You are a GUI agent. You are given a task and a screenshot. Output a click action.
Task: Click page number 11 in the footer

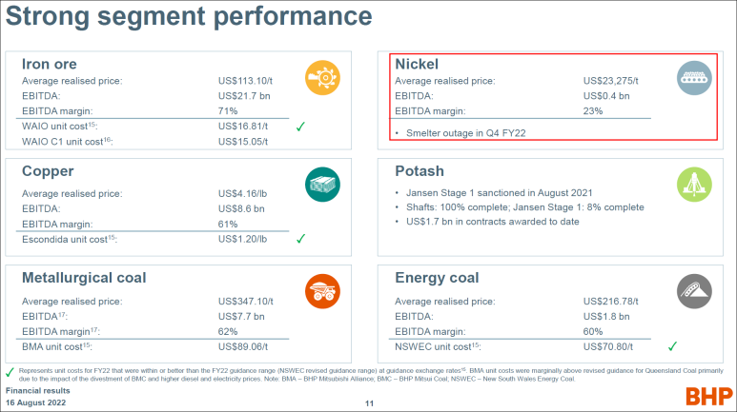click(x=369, y=403)
